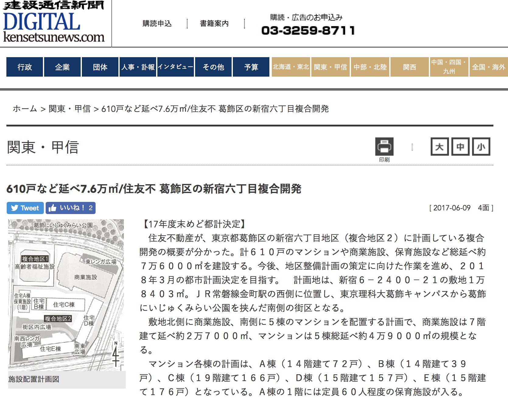Click 関東・甲信 in the breadcrumb
Image resolution: width=508 pixels, height=398 pixels.
click(70, 109)
